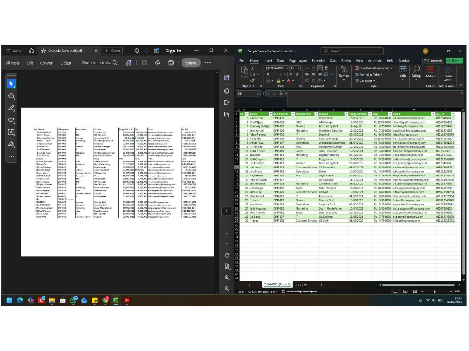
Task: Click Create a PDF in Excel ribbon
Action: pos(447,74)
